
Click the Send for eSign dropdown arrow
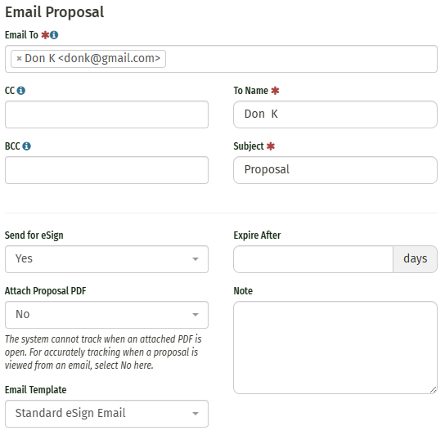pos(196,259)
